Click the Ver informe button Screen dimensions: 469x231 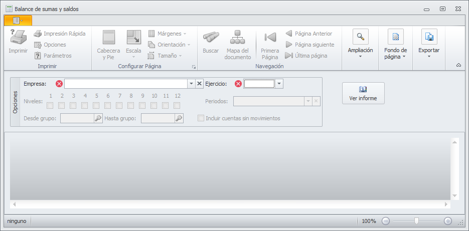coord(363,93)
